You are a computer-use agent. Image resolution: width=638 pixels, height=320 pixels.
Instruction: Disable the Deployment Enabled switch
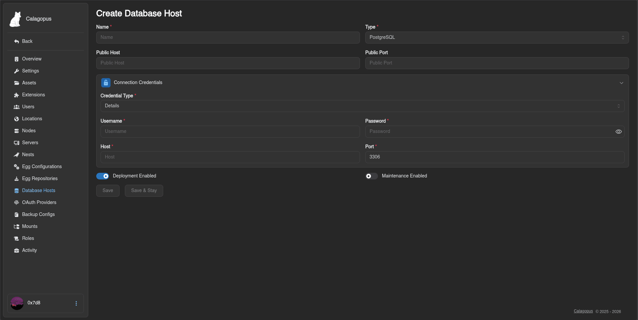[x=103, y=176]
